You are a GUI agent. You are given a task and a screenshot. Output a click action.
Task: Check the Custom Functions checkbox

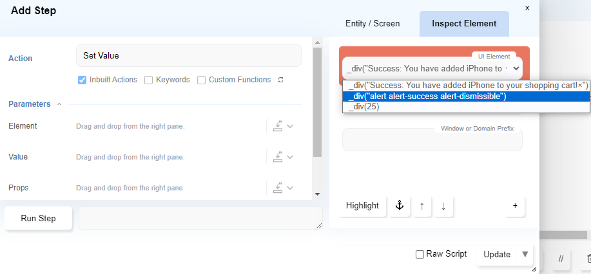coord(202,80)
